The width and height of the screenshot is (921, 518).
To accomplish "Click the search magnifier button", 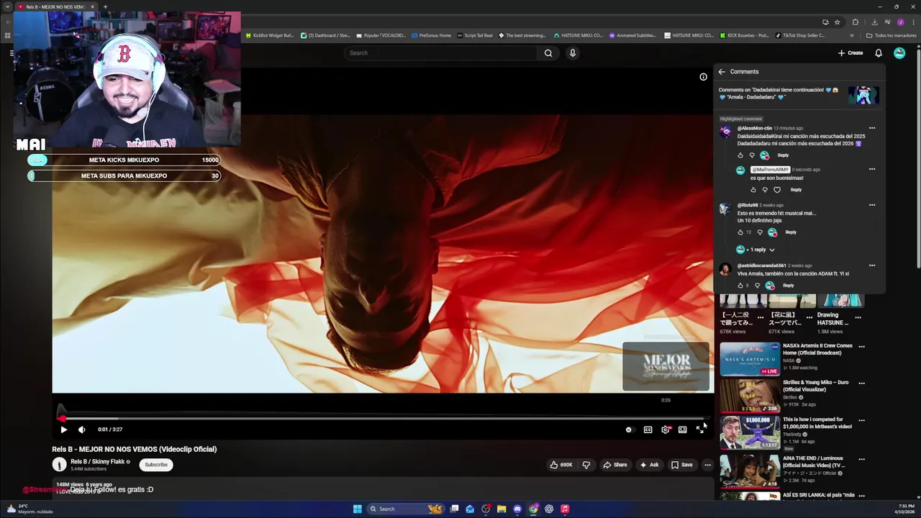I will (x=548, y=53).
